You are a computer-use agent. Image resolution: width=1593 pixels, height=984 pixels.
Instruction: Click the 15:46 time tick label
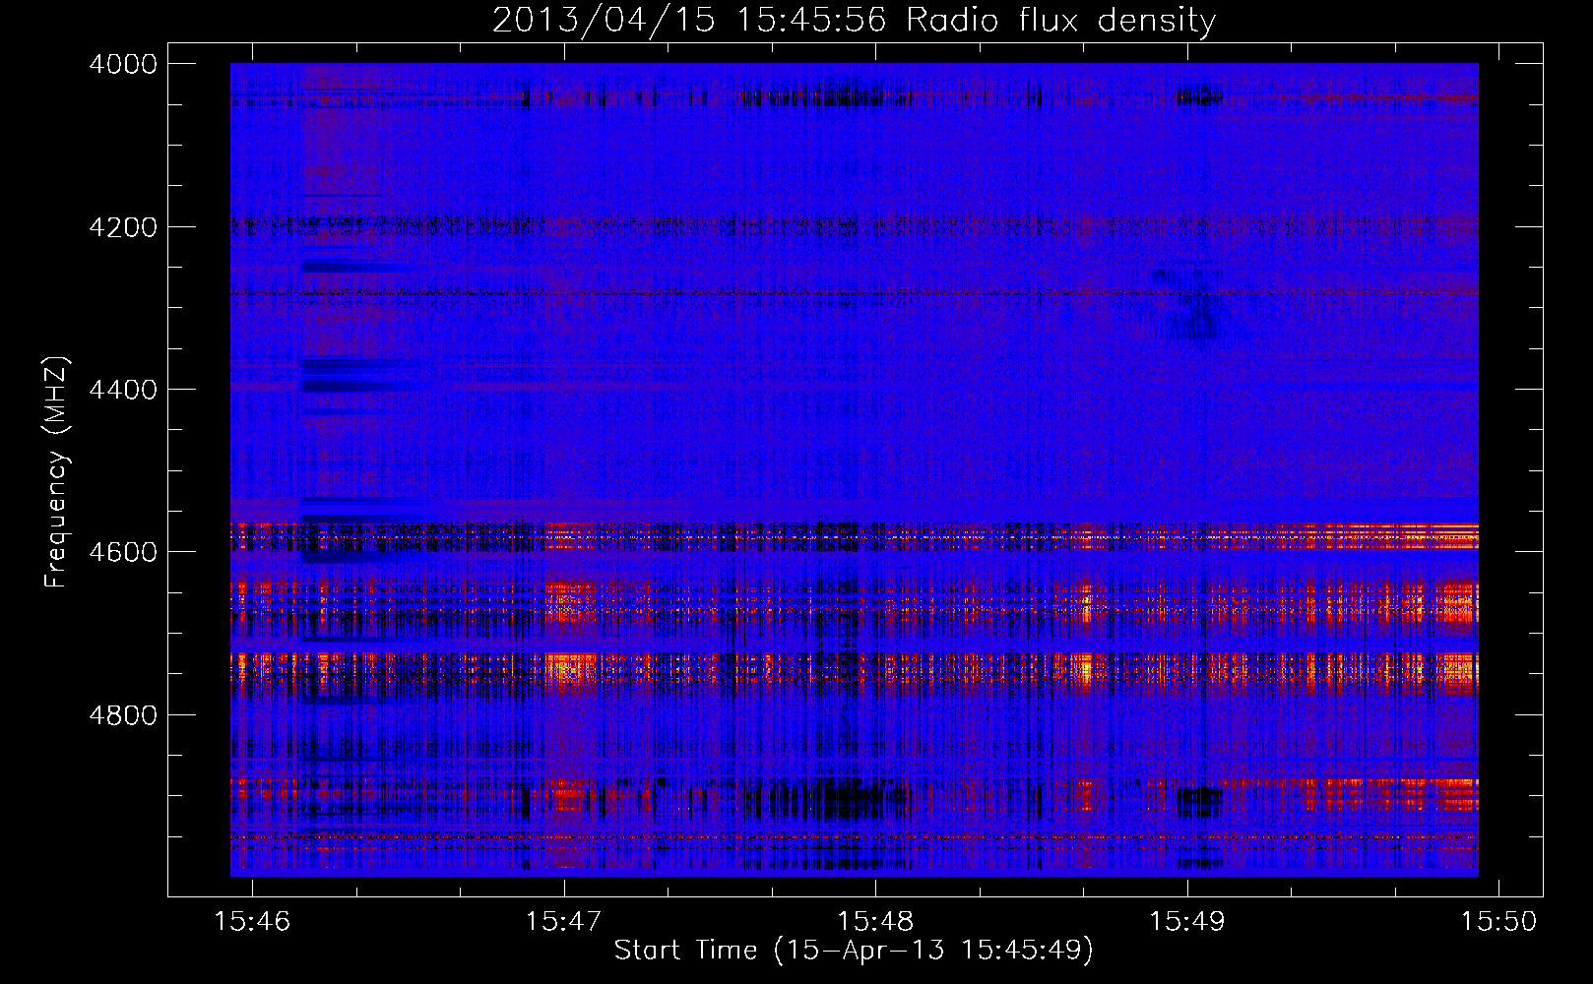pyautogui.click(x=253, y=921)
